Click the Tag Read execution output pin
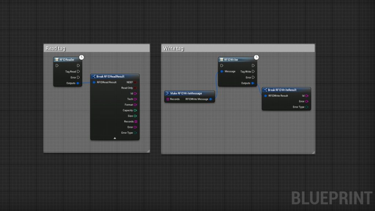The height and width of the screenshot is (211, 375). [78, 71]
